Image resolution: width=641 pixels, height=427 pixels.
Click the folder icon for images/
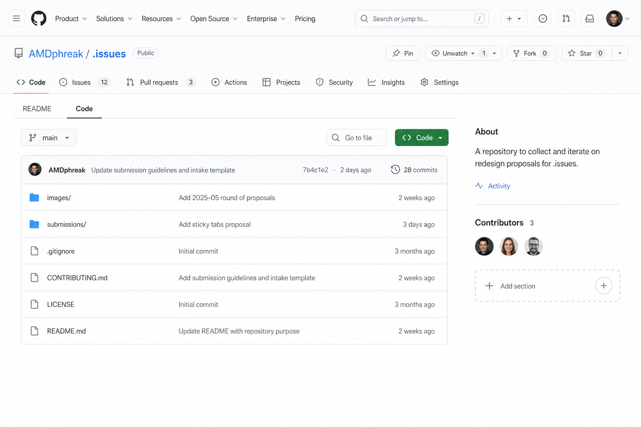click(x=34, y=197)
